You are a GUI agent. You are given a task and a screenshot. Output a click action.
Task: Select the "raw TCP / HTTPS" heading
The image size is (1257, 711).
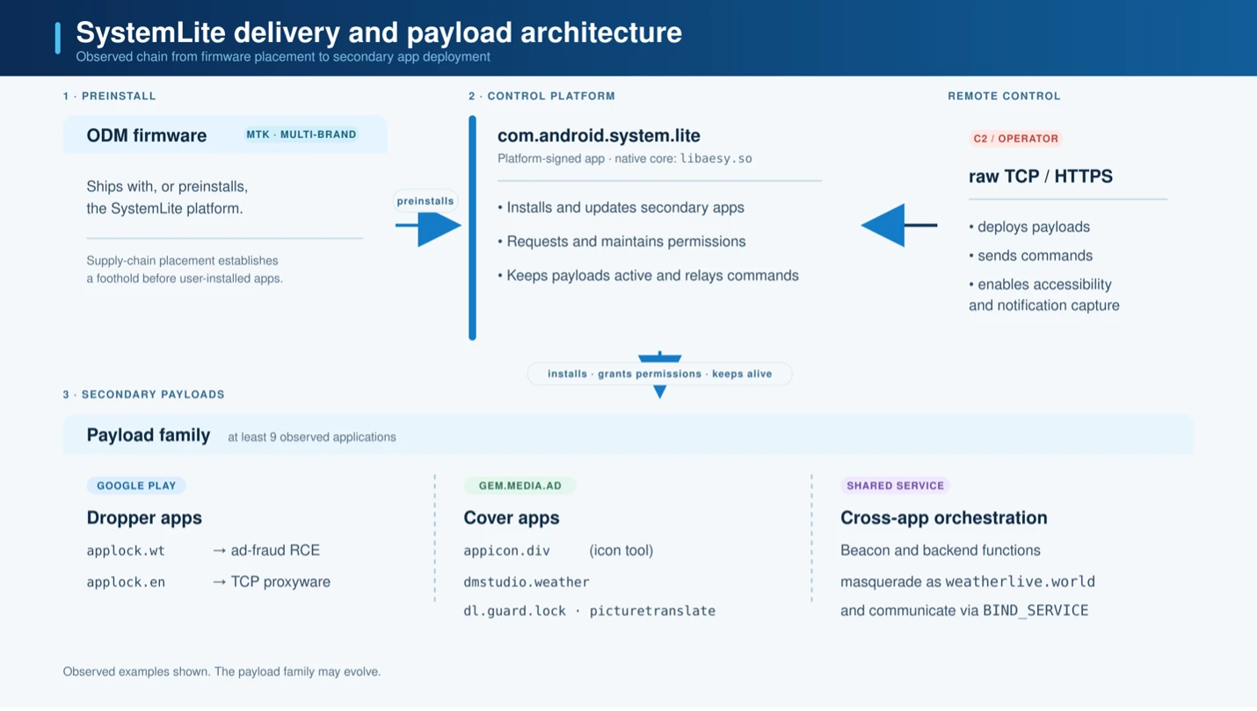1041,177
